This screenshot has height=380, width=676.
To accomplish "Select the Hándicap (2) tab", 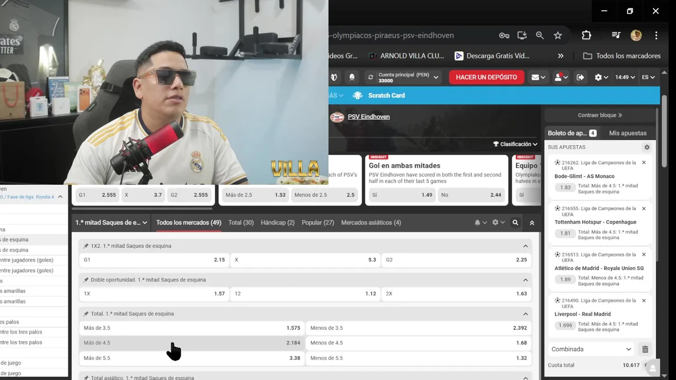I will tap(277, 223).
